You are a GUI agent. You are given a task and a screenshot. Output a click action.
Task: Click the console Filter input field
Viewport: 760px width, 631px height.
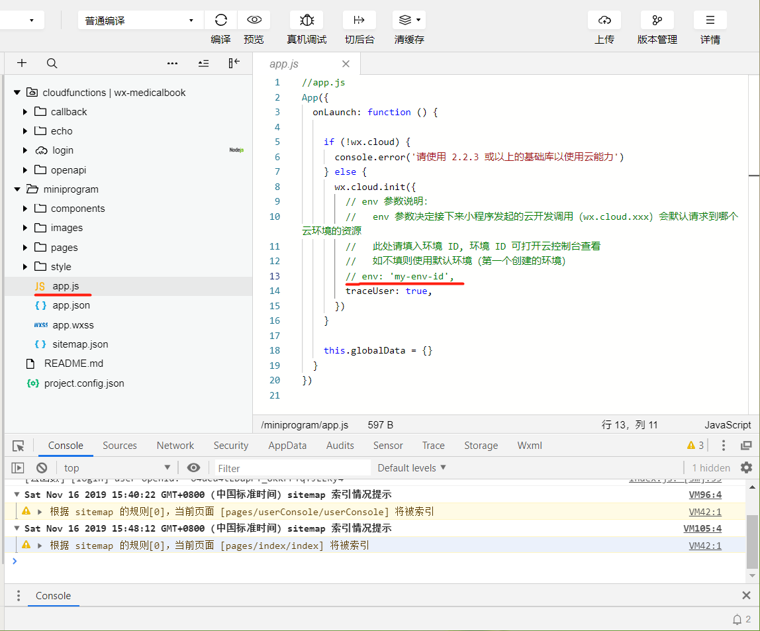292,468
